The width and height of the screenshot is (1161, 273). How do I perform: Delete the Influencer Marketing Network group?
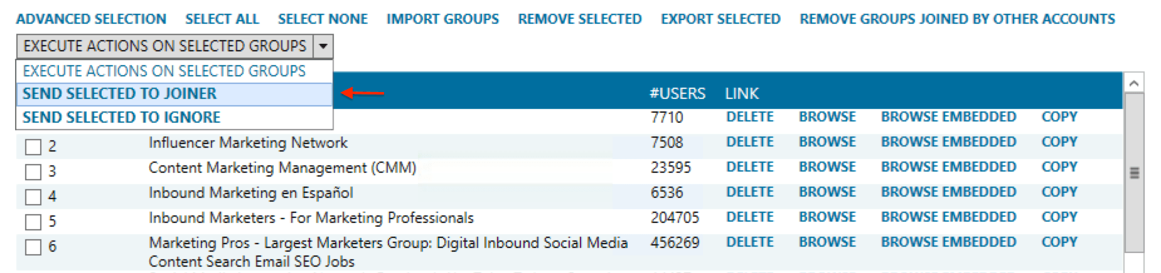(x=749, y=142)
